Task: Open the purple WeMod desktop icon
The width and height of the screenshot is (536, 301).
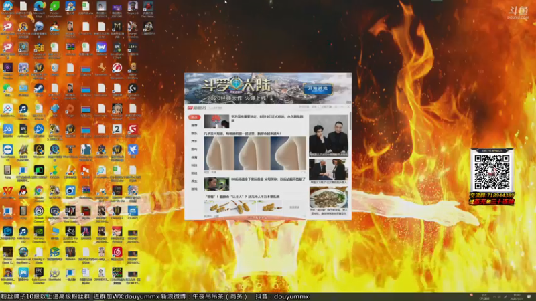Action: pos(102,47)
